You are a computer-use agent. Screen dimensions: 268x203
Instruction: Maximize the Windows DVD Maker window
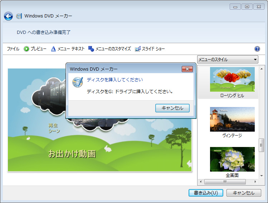click(247, 7)
